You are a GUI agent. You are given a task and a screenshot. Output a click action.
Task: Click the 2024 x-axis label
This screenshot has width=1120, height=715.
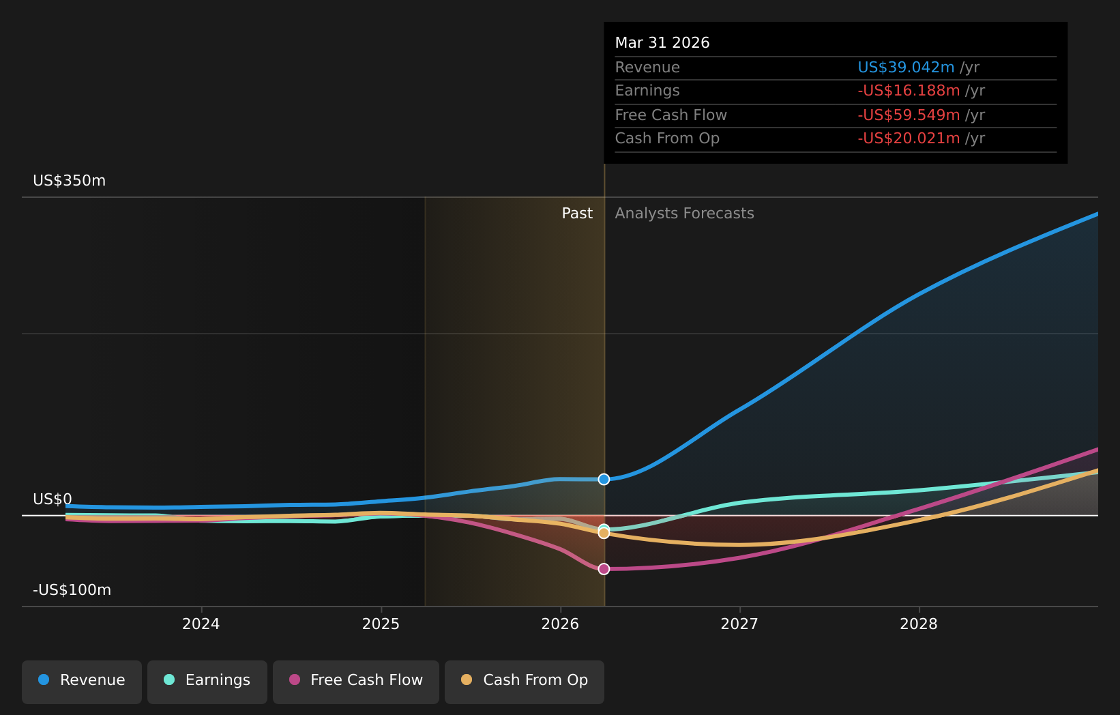pos(201,624)
